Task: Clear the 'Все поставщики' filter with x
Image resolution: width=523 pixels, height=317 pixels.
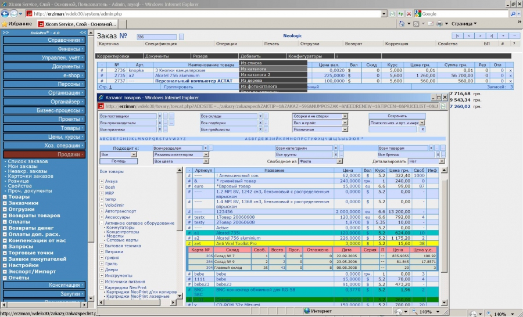Action: point(159,116)
